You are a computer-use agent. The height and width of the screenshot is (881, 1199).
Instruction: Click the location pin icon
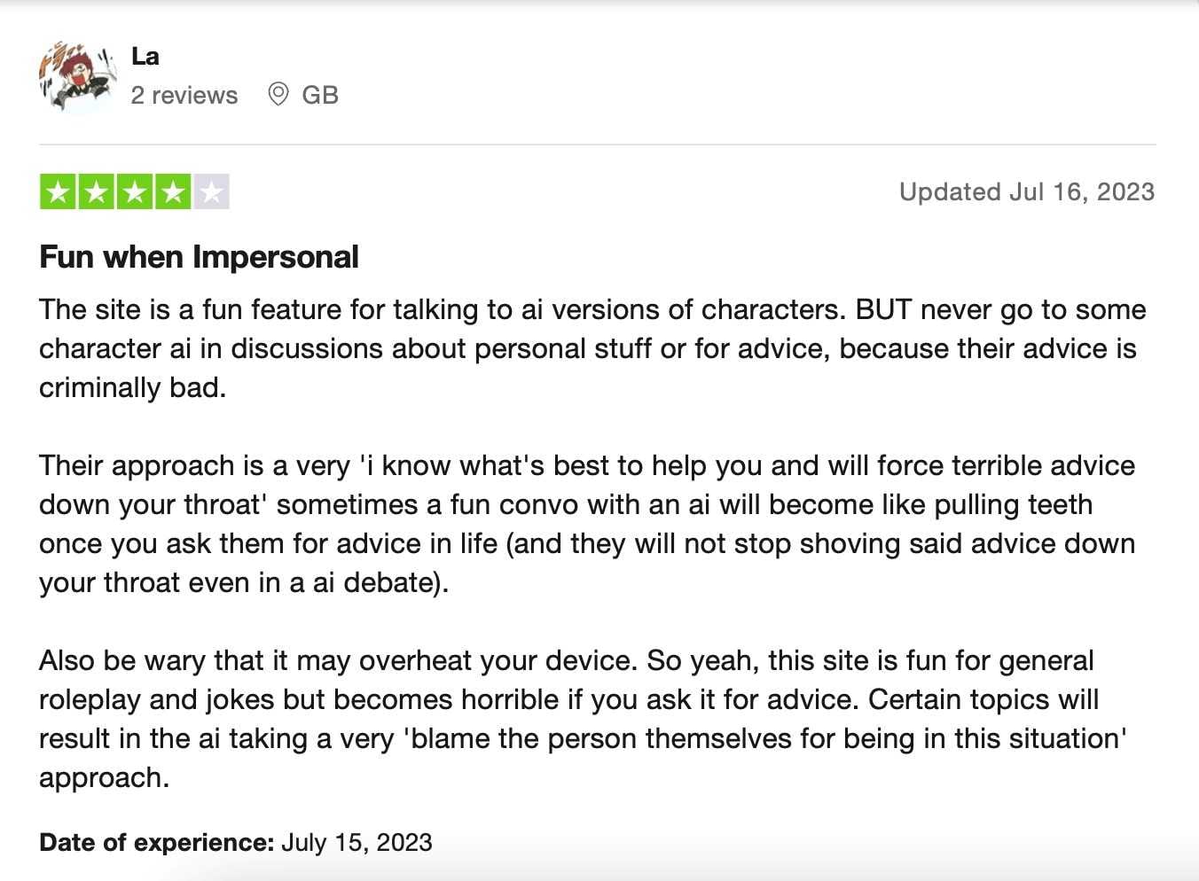(x=278, y=94)
